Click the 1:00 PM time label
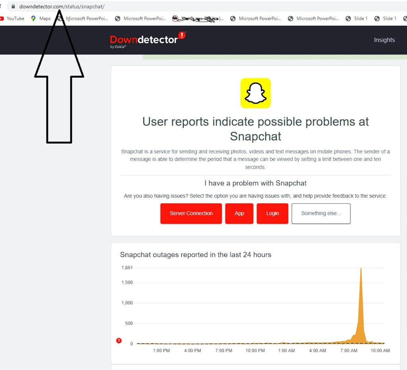This screenshot has height=370, width=407. pyautogui.click(x=161, y=351)
